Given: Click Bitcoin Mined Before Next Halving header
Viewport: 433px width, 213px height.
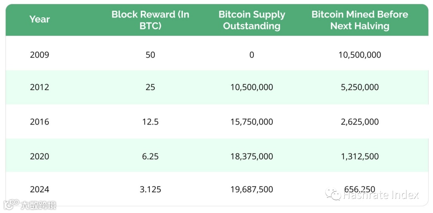Looking at the screenshot, I should [x=360, y=20].
